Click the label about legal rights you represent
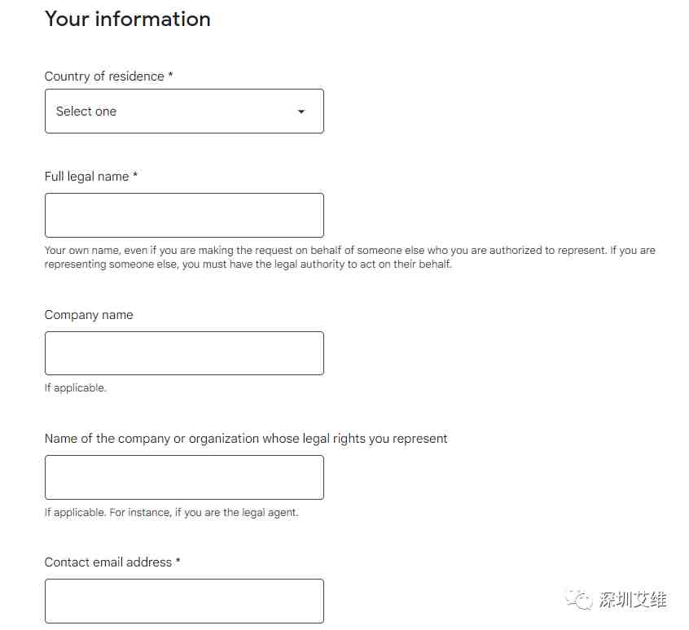Viewport: 689px width, 630px height. 246,439
